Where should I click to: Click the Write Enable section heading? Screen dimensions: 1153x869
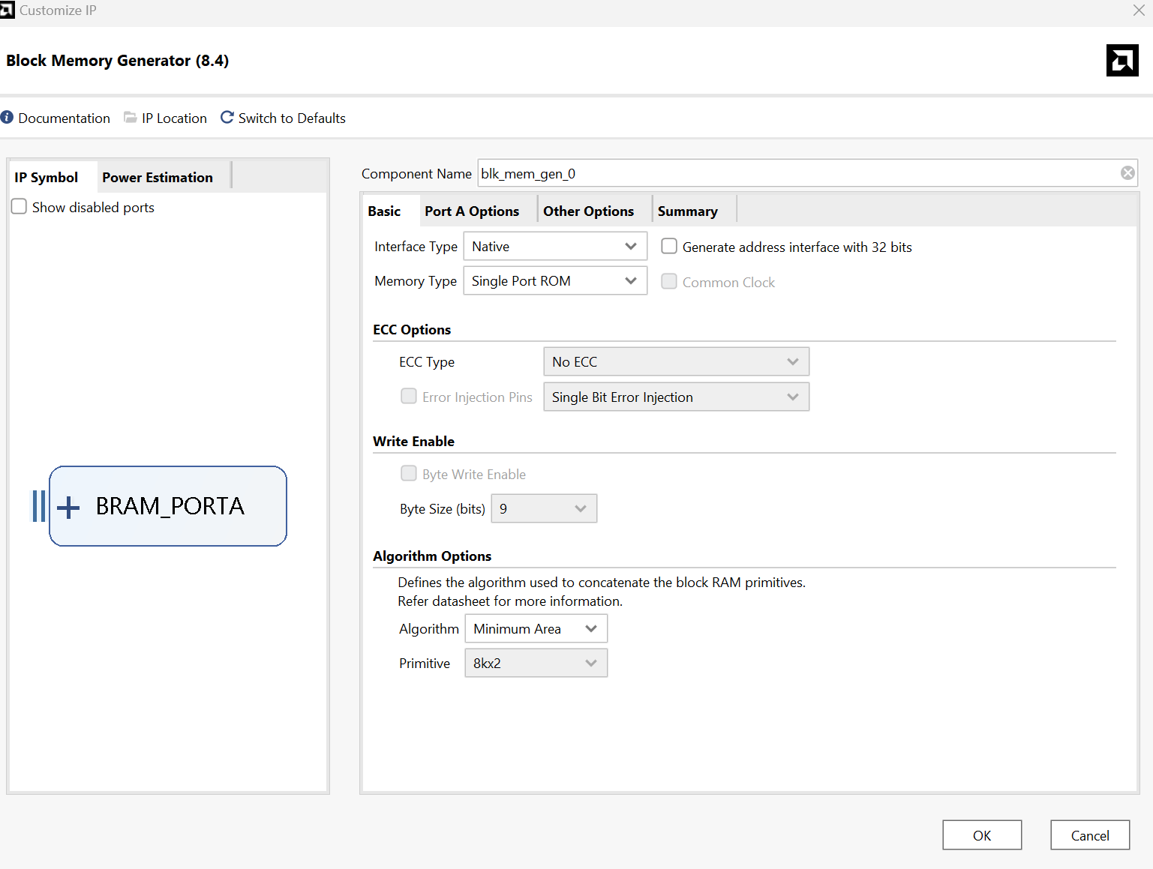coord(414,442)
